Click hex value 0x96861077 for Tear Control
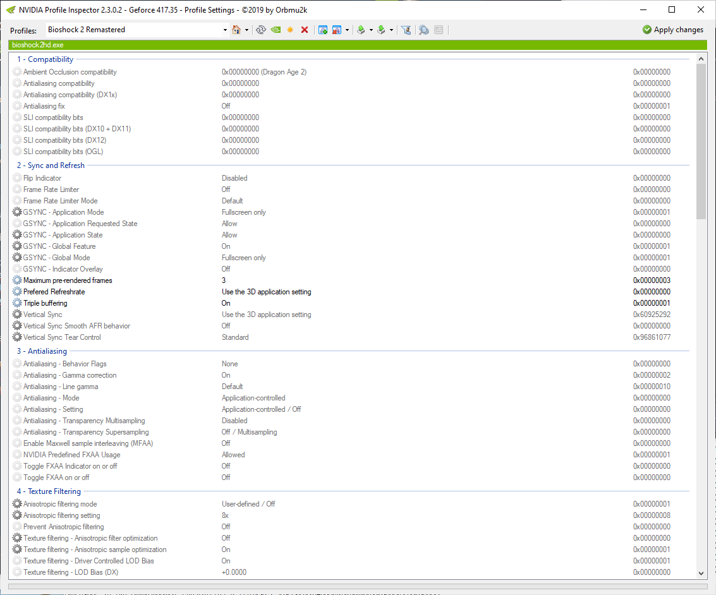The image size is (716, 595). click(652, 337)
